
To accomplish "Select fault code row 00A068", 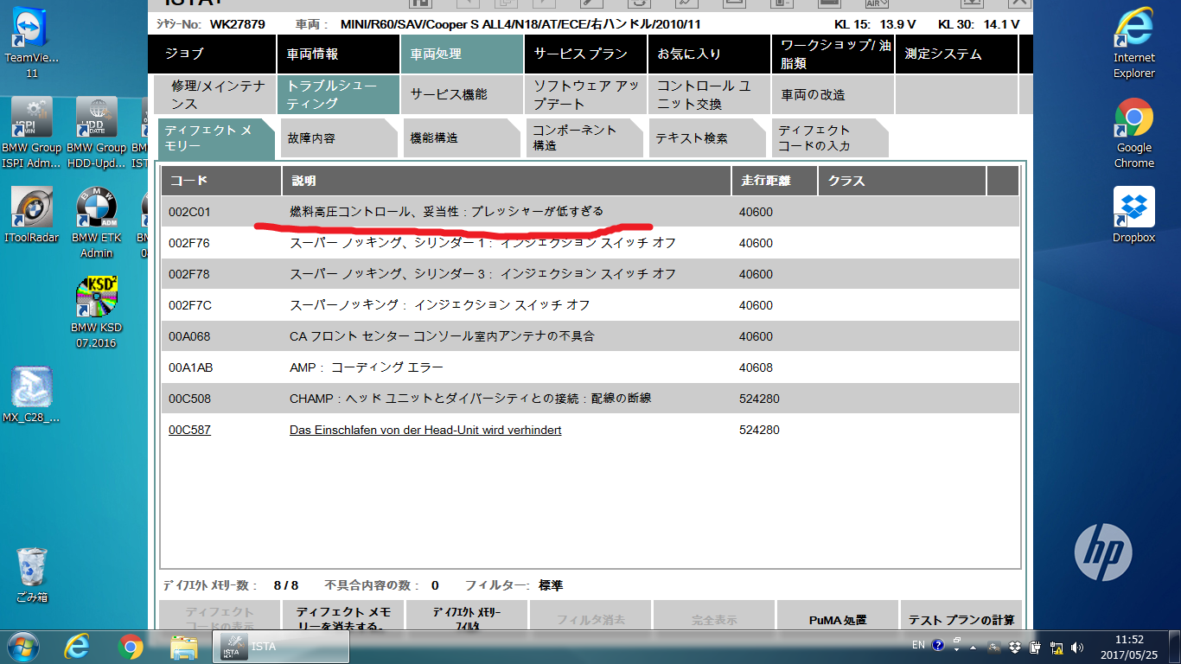I will point(590,336).
